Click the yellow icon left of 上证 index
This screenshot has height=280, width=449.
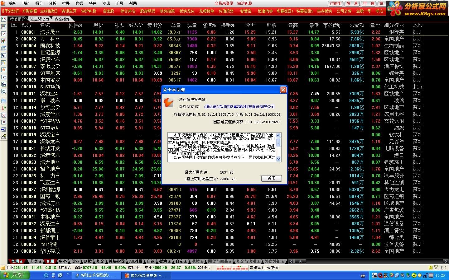3,268
